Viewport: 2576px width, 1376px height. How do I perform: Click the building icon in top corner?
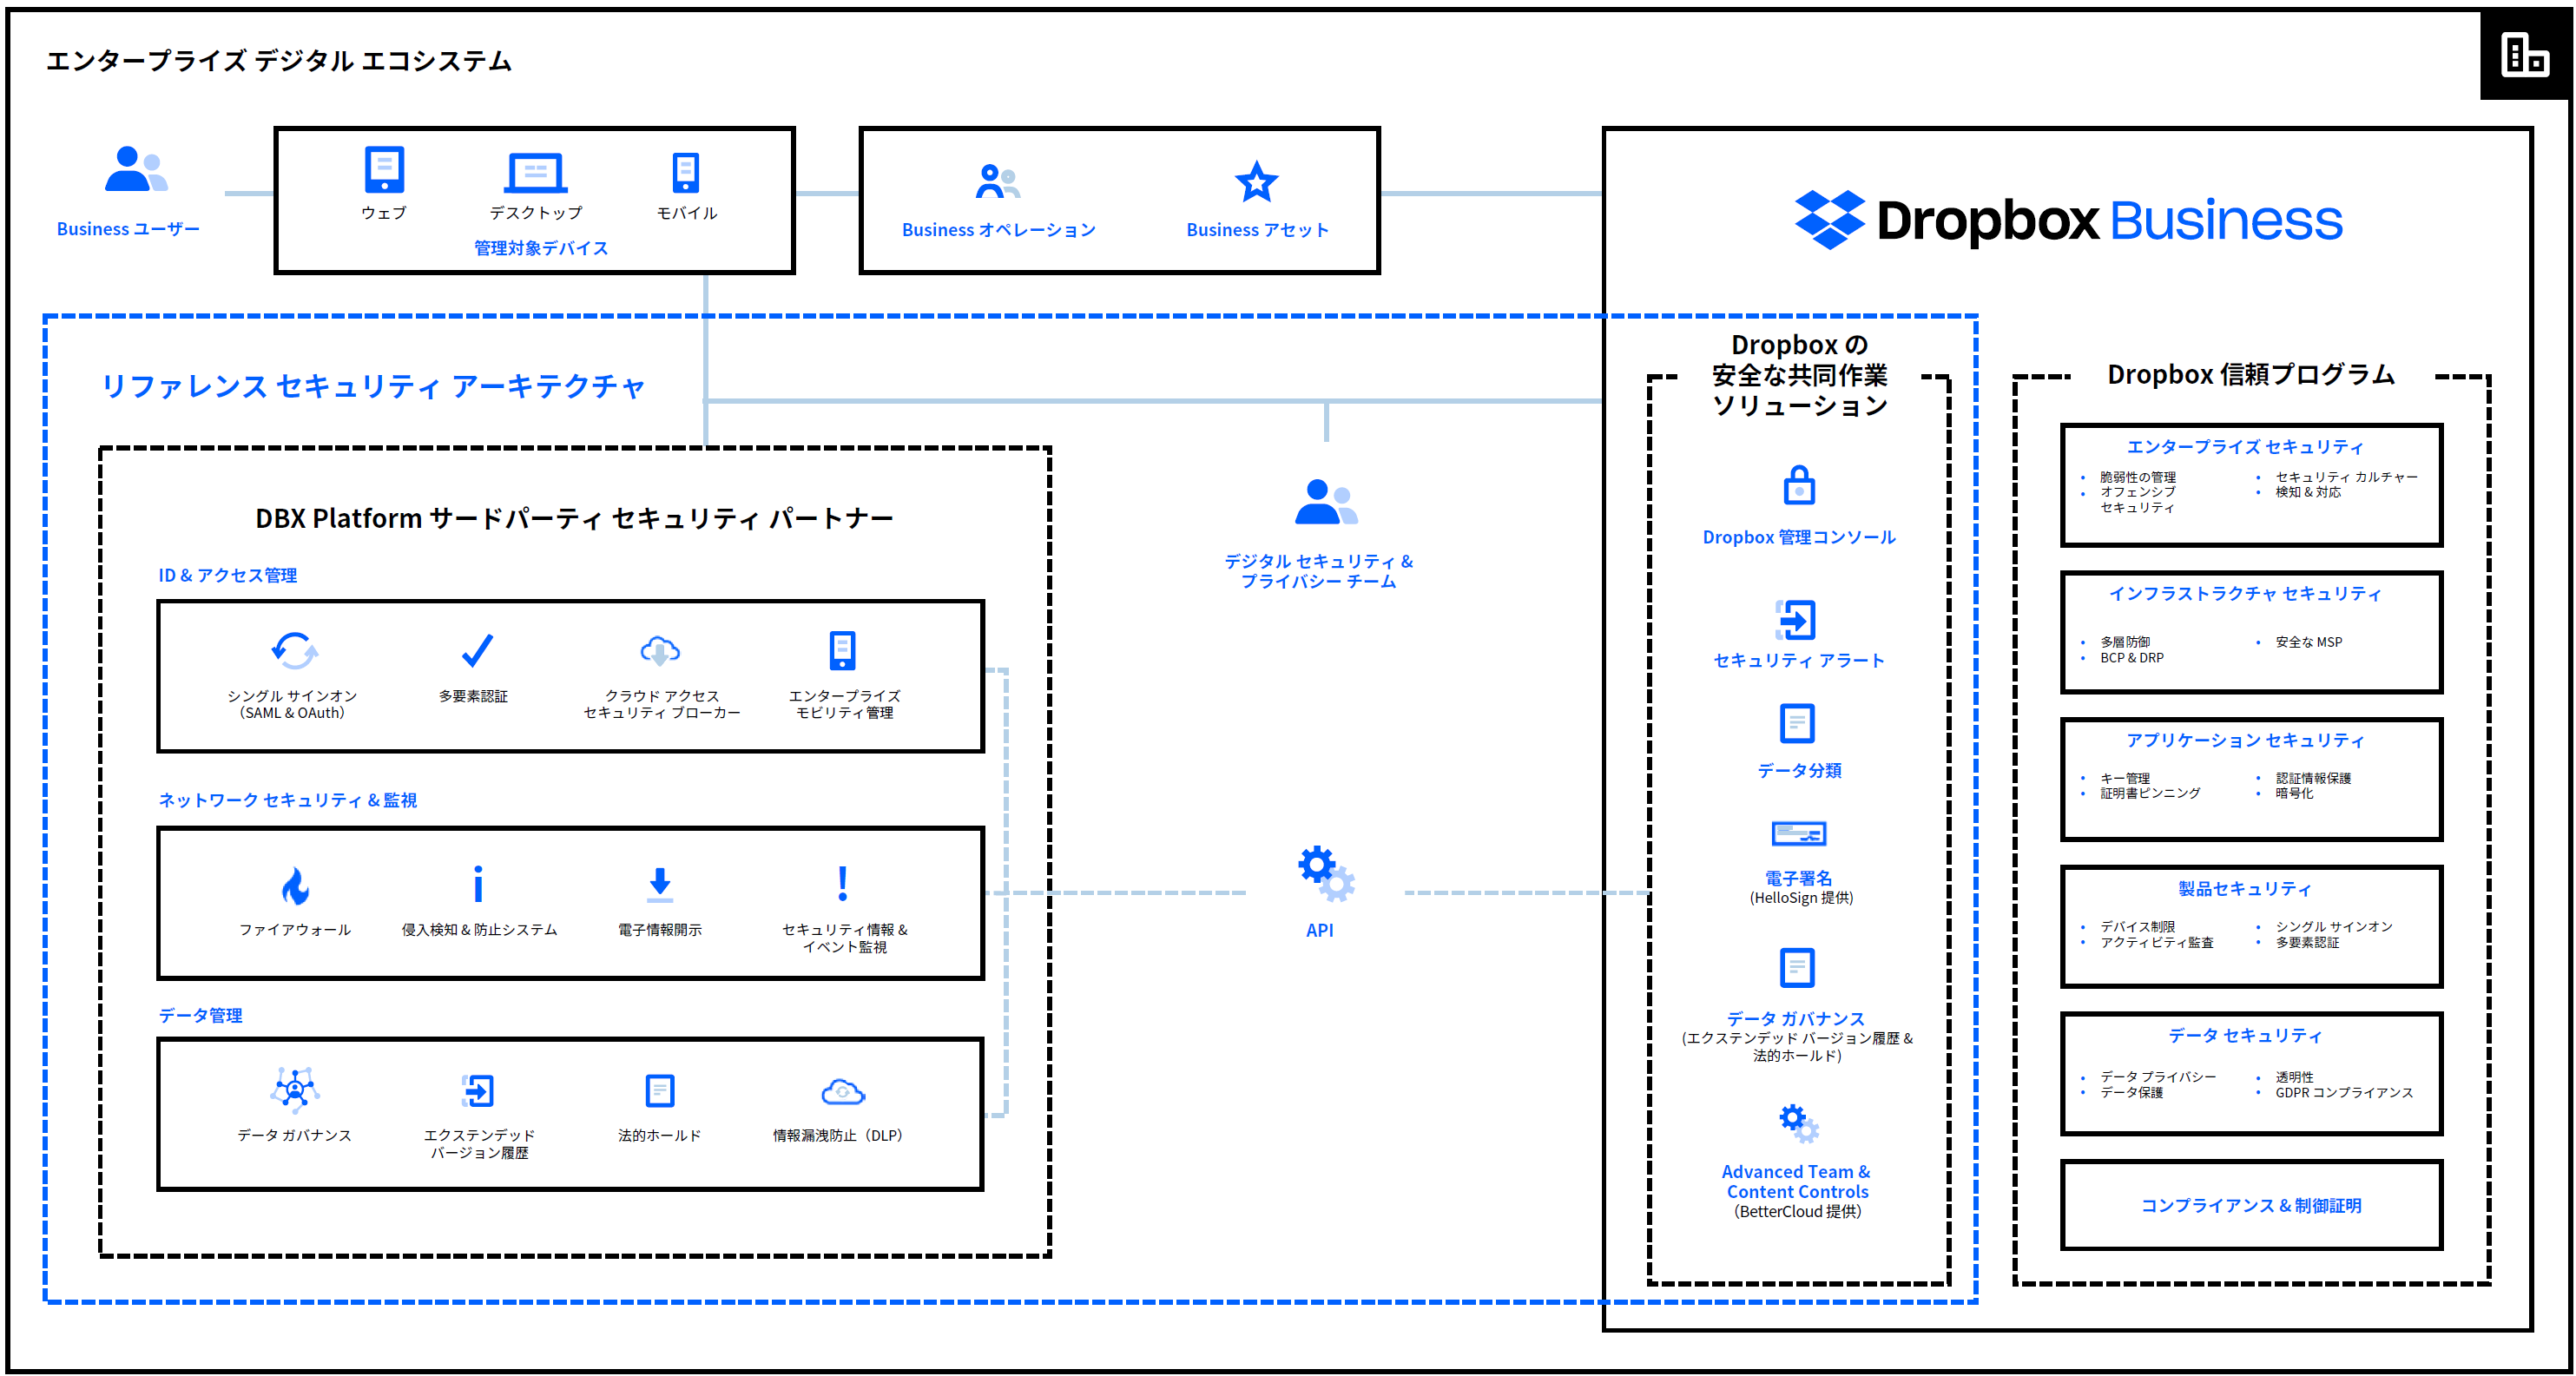point(2525,54)
